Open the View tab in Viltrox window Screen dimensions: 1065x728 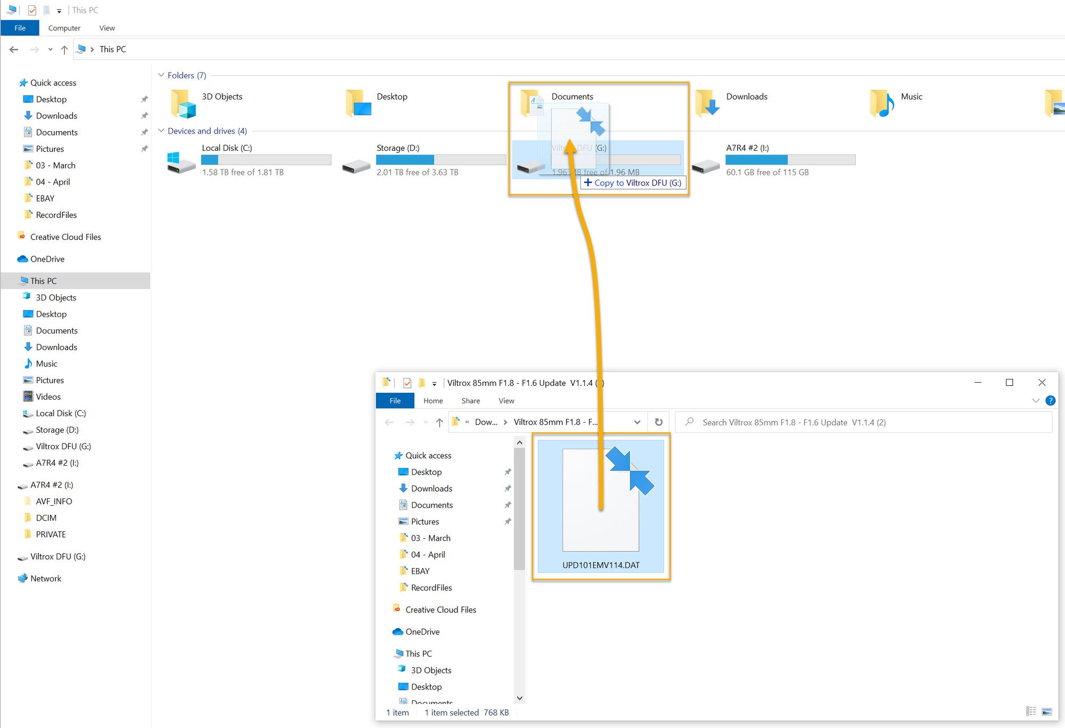point(506,401)
